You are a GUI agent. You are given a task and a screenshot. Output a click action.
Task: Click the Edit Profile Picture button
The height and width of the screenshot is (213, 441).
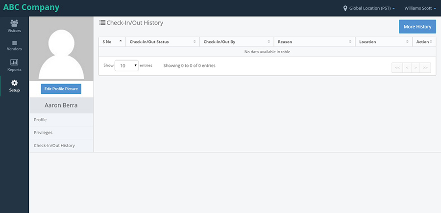click(61, 89)
